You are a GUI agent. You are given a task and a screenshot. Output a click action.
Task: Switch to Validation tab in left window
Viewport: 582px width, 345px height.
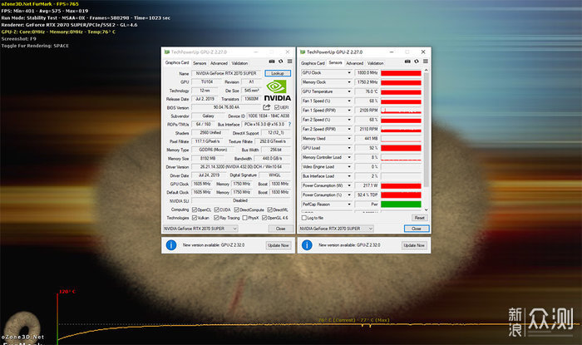[x=239, y=63]
